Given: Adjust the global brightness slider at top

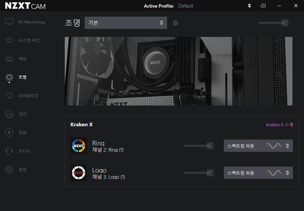Looking at the screenshot, I should pyautogui.click(x=273, y=23).
